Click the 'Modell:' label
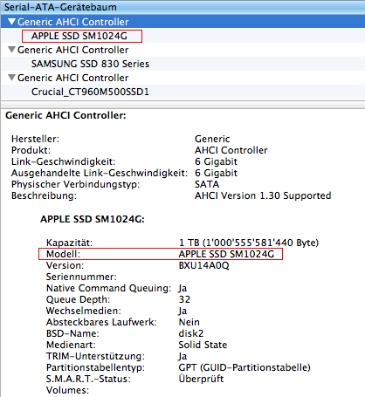The height and width of the screenshot is (397, 365). [x=63, y=254]
